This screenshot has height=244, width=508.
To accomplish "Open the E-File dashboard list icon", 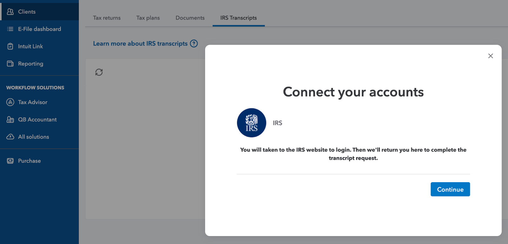I will tap(10, 29).
